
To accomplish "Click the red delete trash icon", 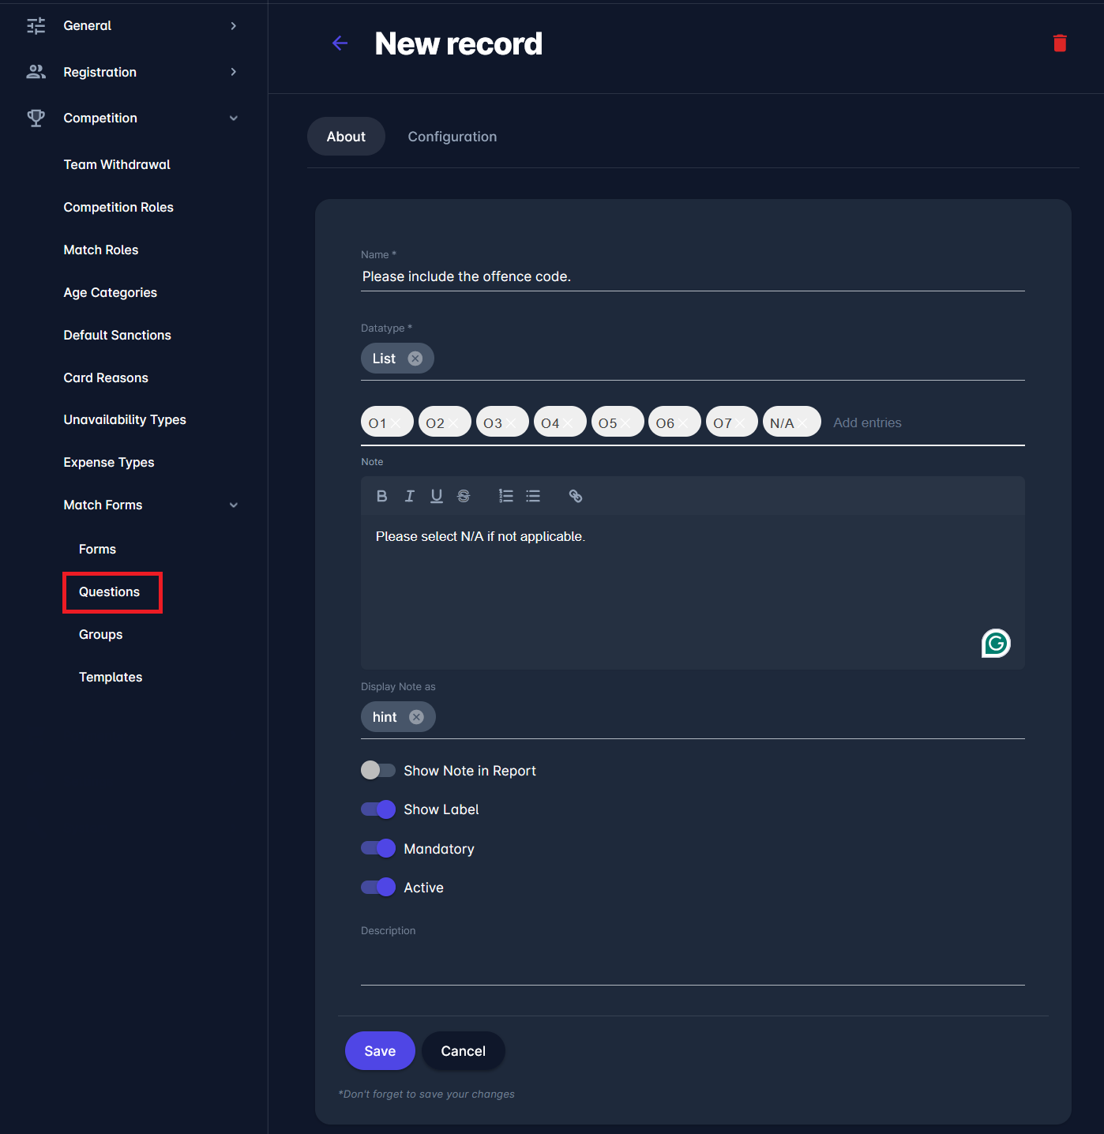I will [1060, 43].
